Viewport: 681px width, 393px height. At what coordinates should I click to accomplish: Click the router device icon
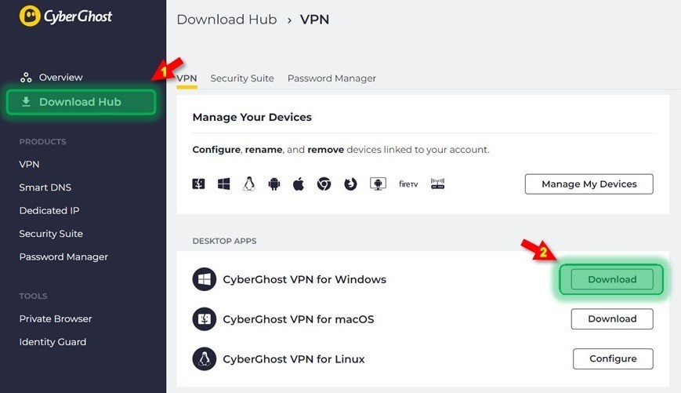click(x=437, y=184)
